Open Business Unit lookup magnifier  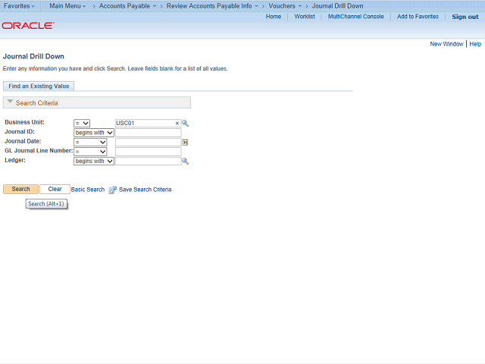tap(185, 123)
